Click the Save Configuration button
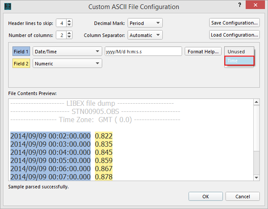This screenshot has height=209, width=268. (x=234, y=22)
